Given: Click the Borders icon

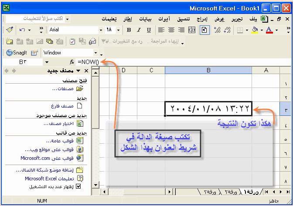Looking at the screenshot, I should [240, 30].
